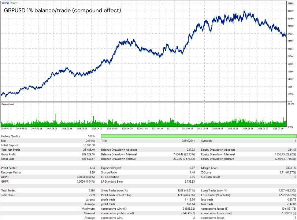This screenshot has height=220, width=297.
Task: Click the 2022.05.25 date axis label
Action: point(188,128)
